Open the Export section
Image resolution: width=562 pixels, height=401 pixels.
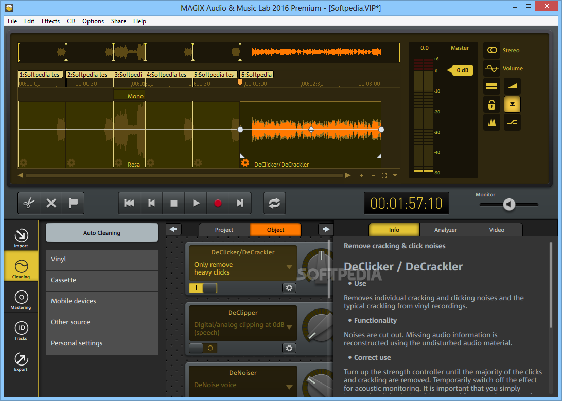[21, 361]
